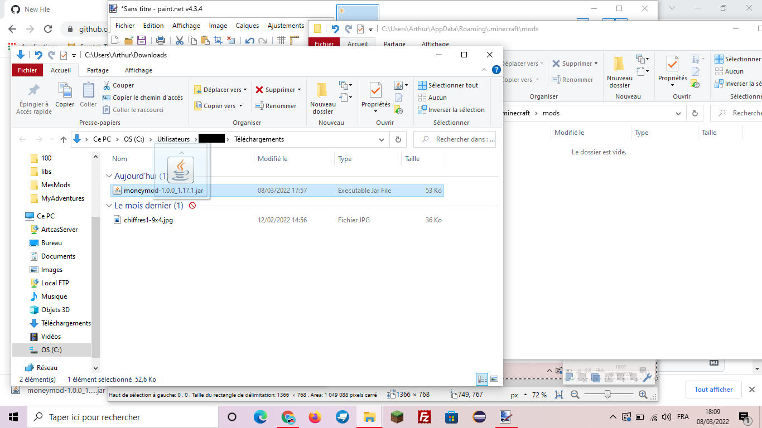Open address history dropdown in Downloads address bar

(382, 139)
